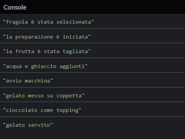Click the word "preparazione" in the second log

(x=34, y=37)
